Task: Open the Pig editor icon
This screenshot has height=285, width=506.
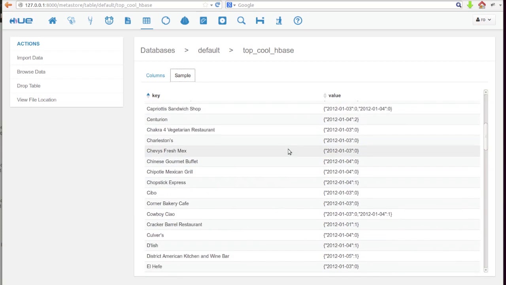Action: 109,21
